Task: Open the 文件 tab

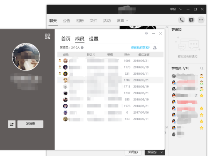Action: pyautogui.click(x=93, y=21)
